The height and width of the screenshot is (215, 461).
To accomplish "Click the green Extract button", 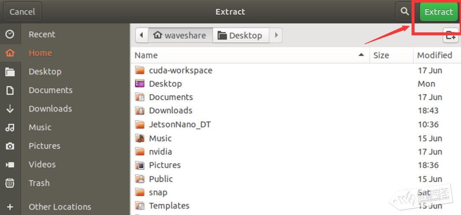I will pyautogui.click(x=439, y=12).
